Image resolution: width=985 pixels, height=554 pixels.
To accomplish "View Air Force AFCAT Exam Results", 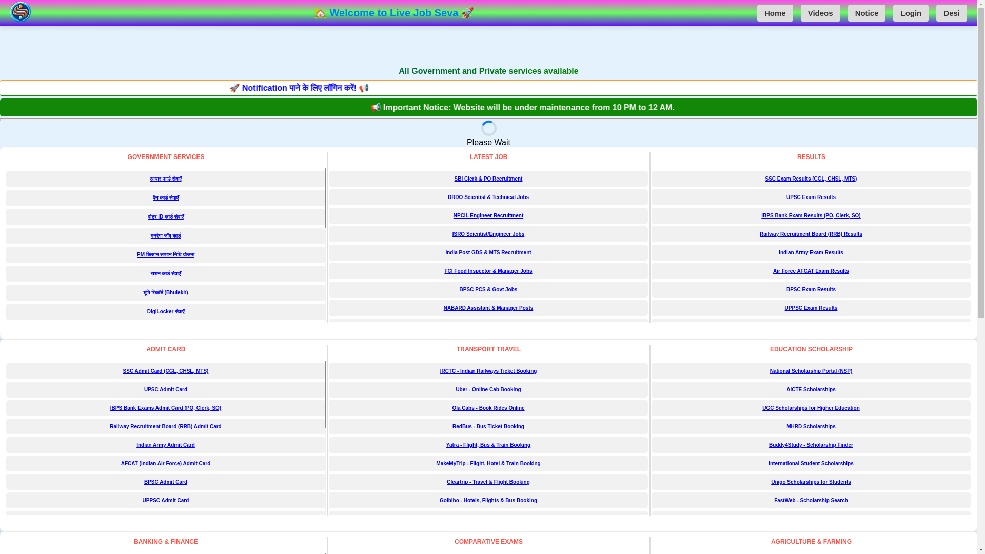I will [811, 271].
